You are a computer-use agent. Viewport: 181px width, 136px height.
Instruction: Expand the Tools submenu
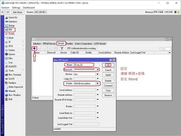click(x=23, y=70)
